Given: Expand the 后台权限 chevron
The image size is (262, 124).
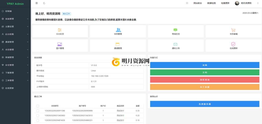Looking at the screenshot, I should click(x=28, y=34).
